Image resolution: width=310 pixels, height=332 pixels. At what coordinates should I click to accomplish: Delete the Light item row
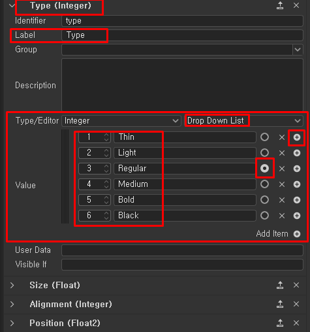pos(282,153)
